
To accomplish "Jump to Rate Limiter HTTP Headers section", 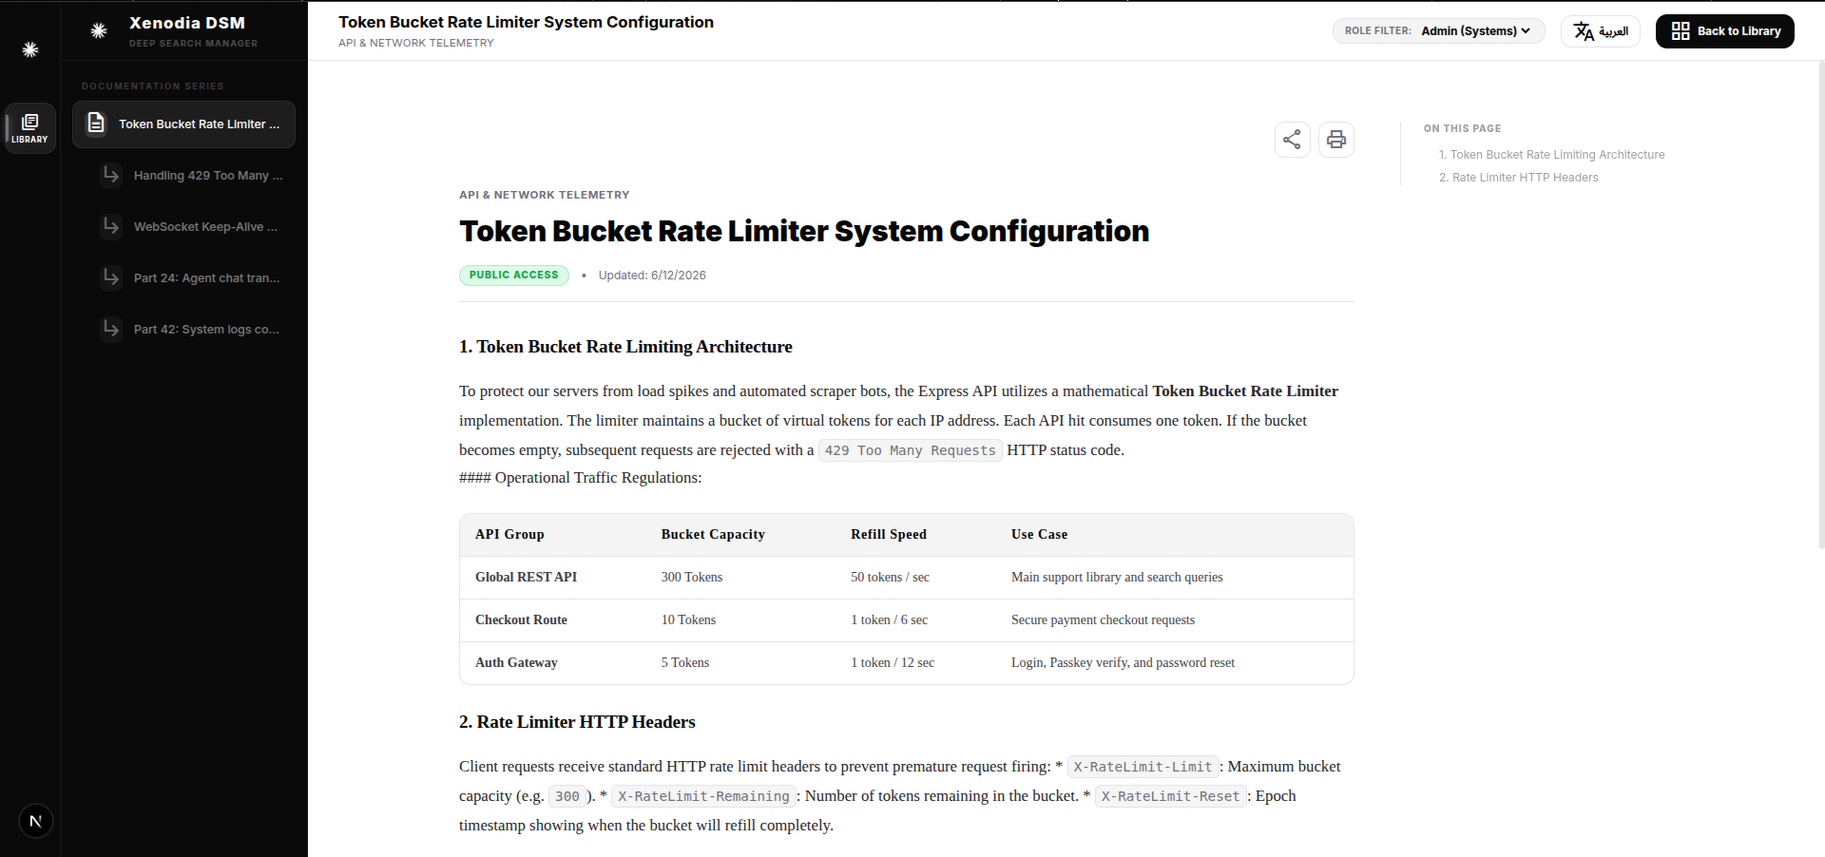I will point(1518,178).
